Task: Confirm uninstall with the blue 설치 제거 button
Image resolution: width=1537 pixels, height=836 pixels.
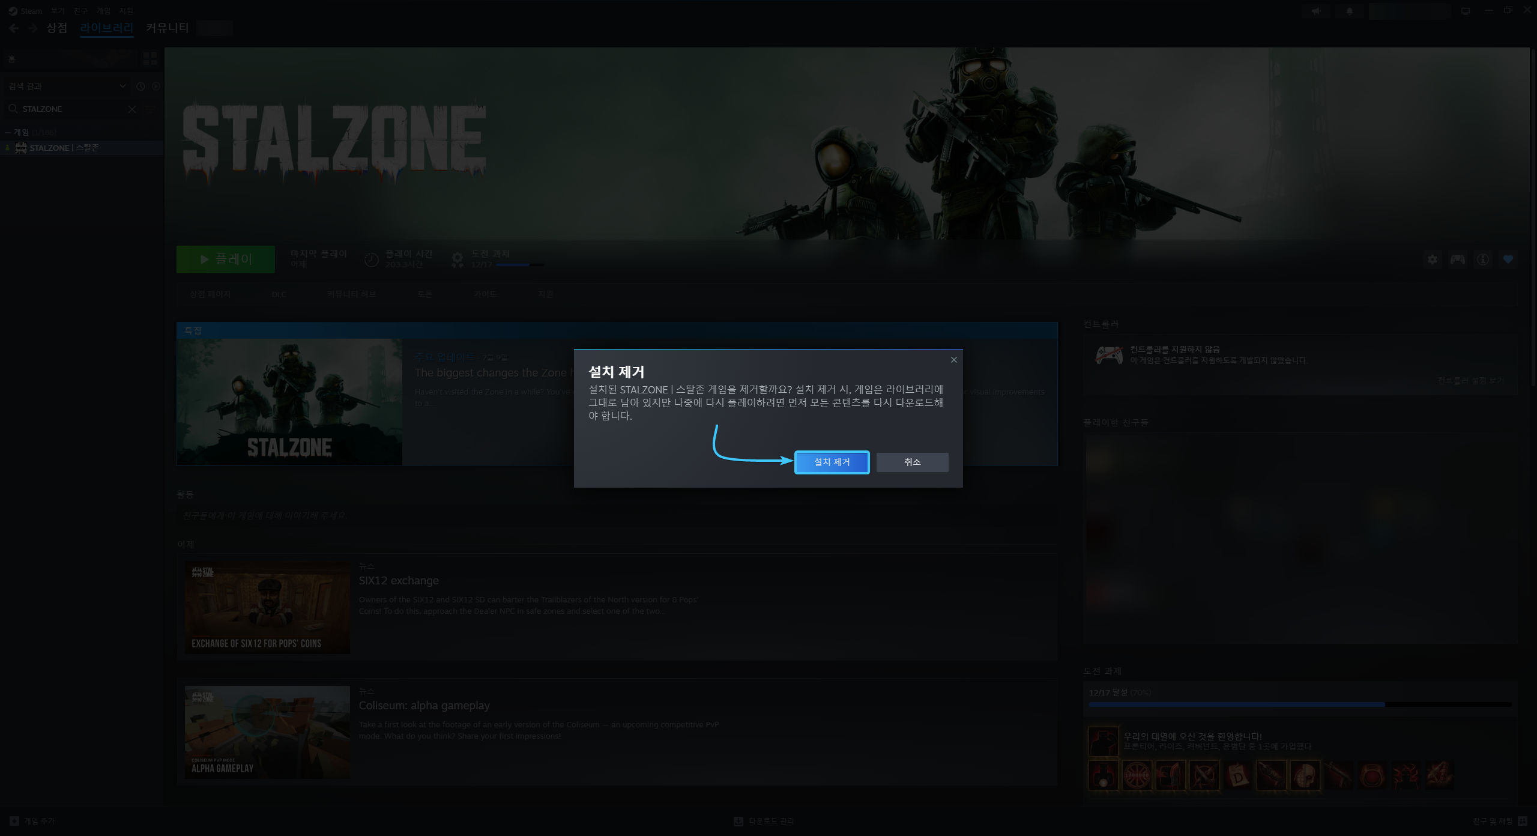Action: (832, 462)
